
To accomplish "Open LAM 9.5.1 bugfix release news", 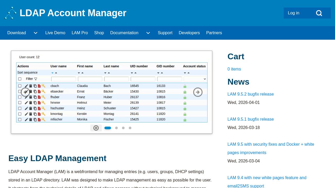I will point(251,119).
